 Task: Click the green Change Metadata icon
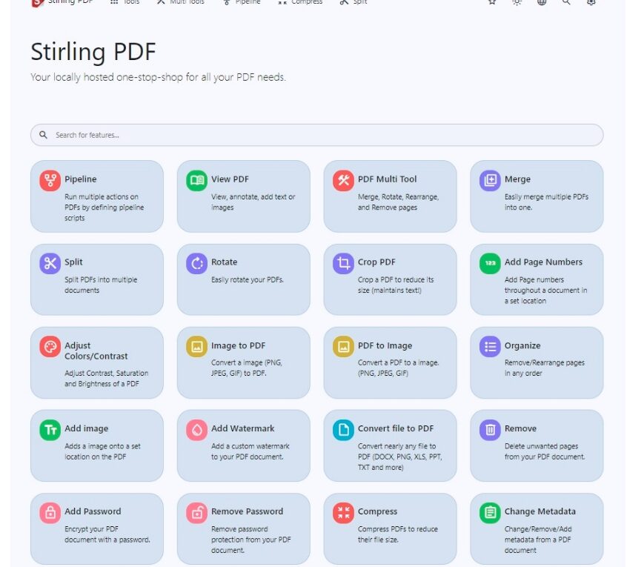point(490,513)
